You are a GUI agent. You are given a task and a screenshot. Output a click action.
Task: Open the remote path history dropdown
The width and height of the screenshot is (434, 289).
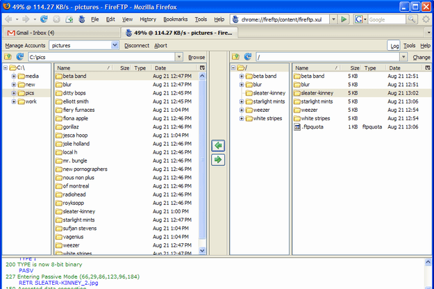(x=403, y=57)
